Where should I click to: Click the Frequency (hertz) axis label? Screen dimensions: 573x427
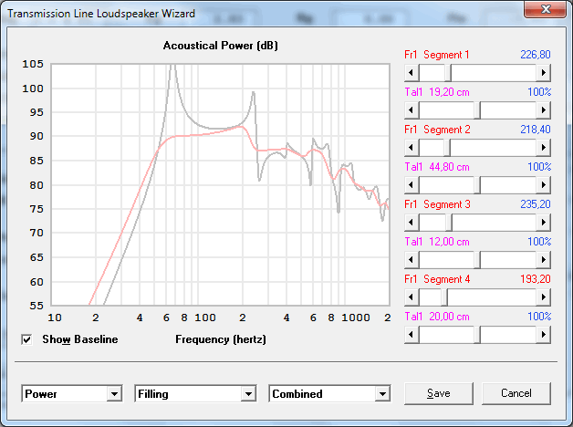[x=221, y=339]
